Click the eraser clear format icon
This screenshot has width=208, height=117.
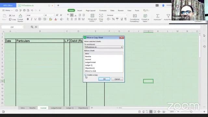point(61,19)
